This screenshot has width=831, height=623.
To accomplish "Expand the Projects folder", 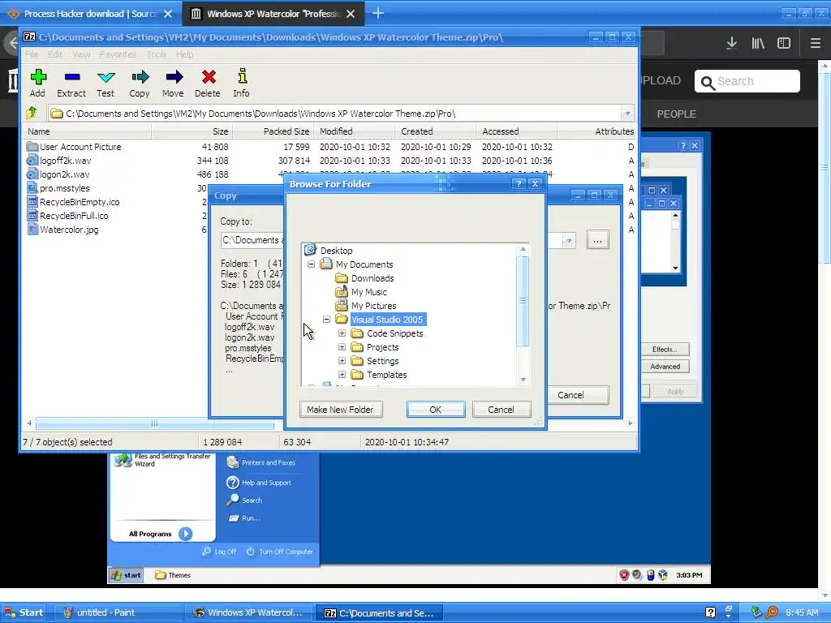I will 342,346.
